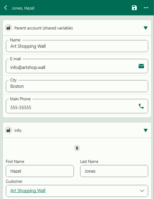The height and width of the screenshot is (199, 154).
Task: Send e-mail using the envelope icon
Action: click(x=141, y=66)
